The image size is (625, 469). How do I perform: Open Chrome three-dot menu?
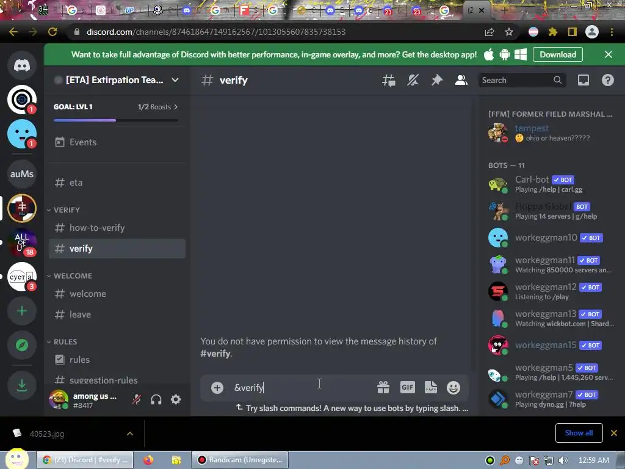coord(612,32)
